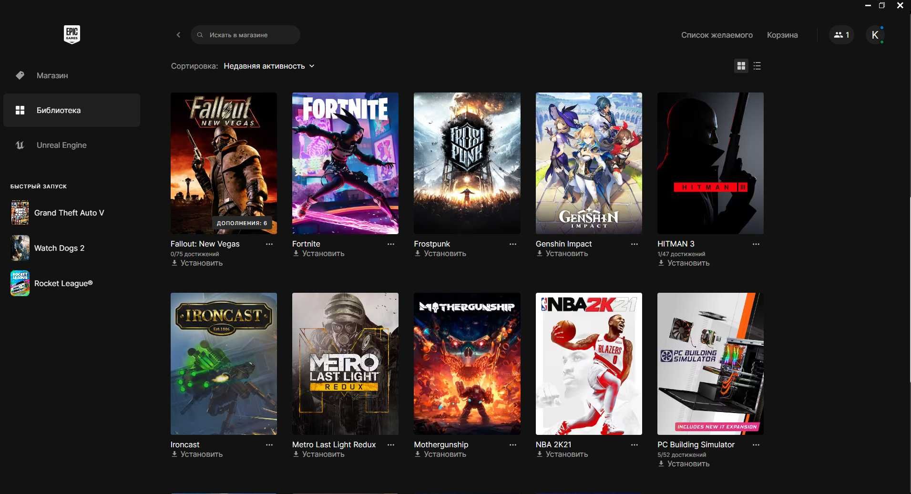Viewport: 911px width, 494px height.
Task: Click Установить under Fortnite
Action: pyautogui.click(x=318, y=254)
